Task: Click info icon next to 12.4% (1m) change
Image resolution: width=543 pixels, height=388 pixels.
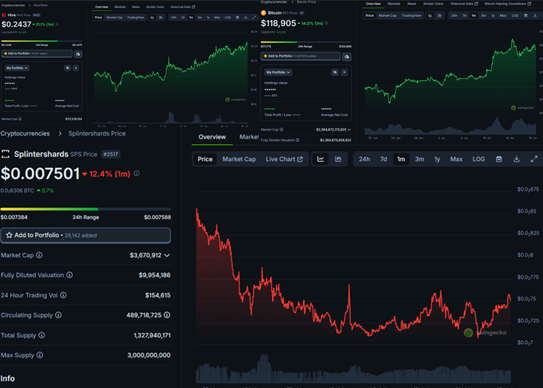Action: click(x=136, y=173)
